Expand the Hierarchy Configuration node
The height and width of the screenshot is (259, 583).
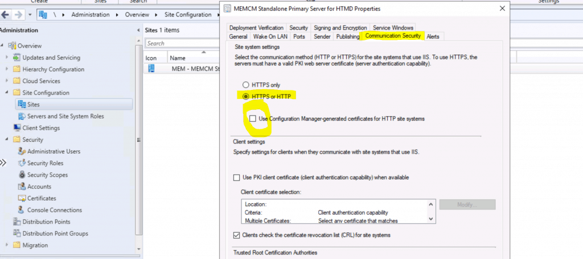tap(7, 69)
